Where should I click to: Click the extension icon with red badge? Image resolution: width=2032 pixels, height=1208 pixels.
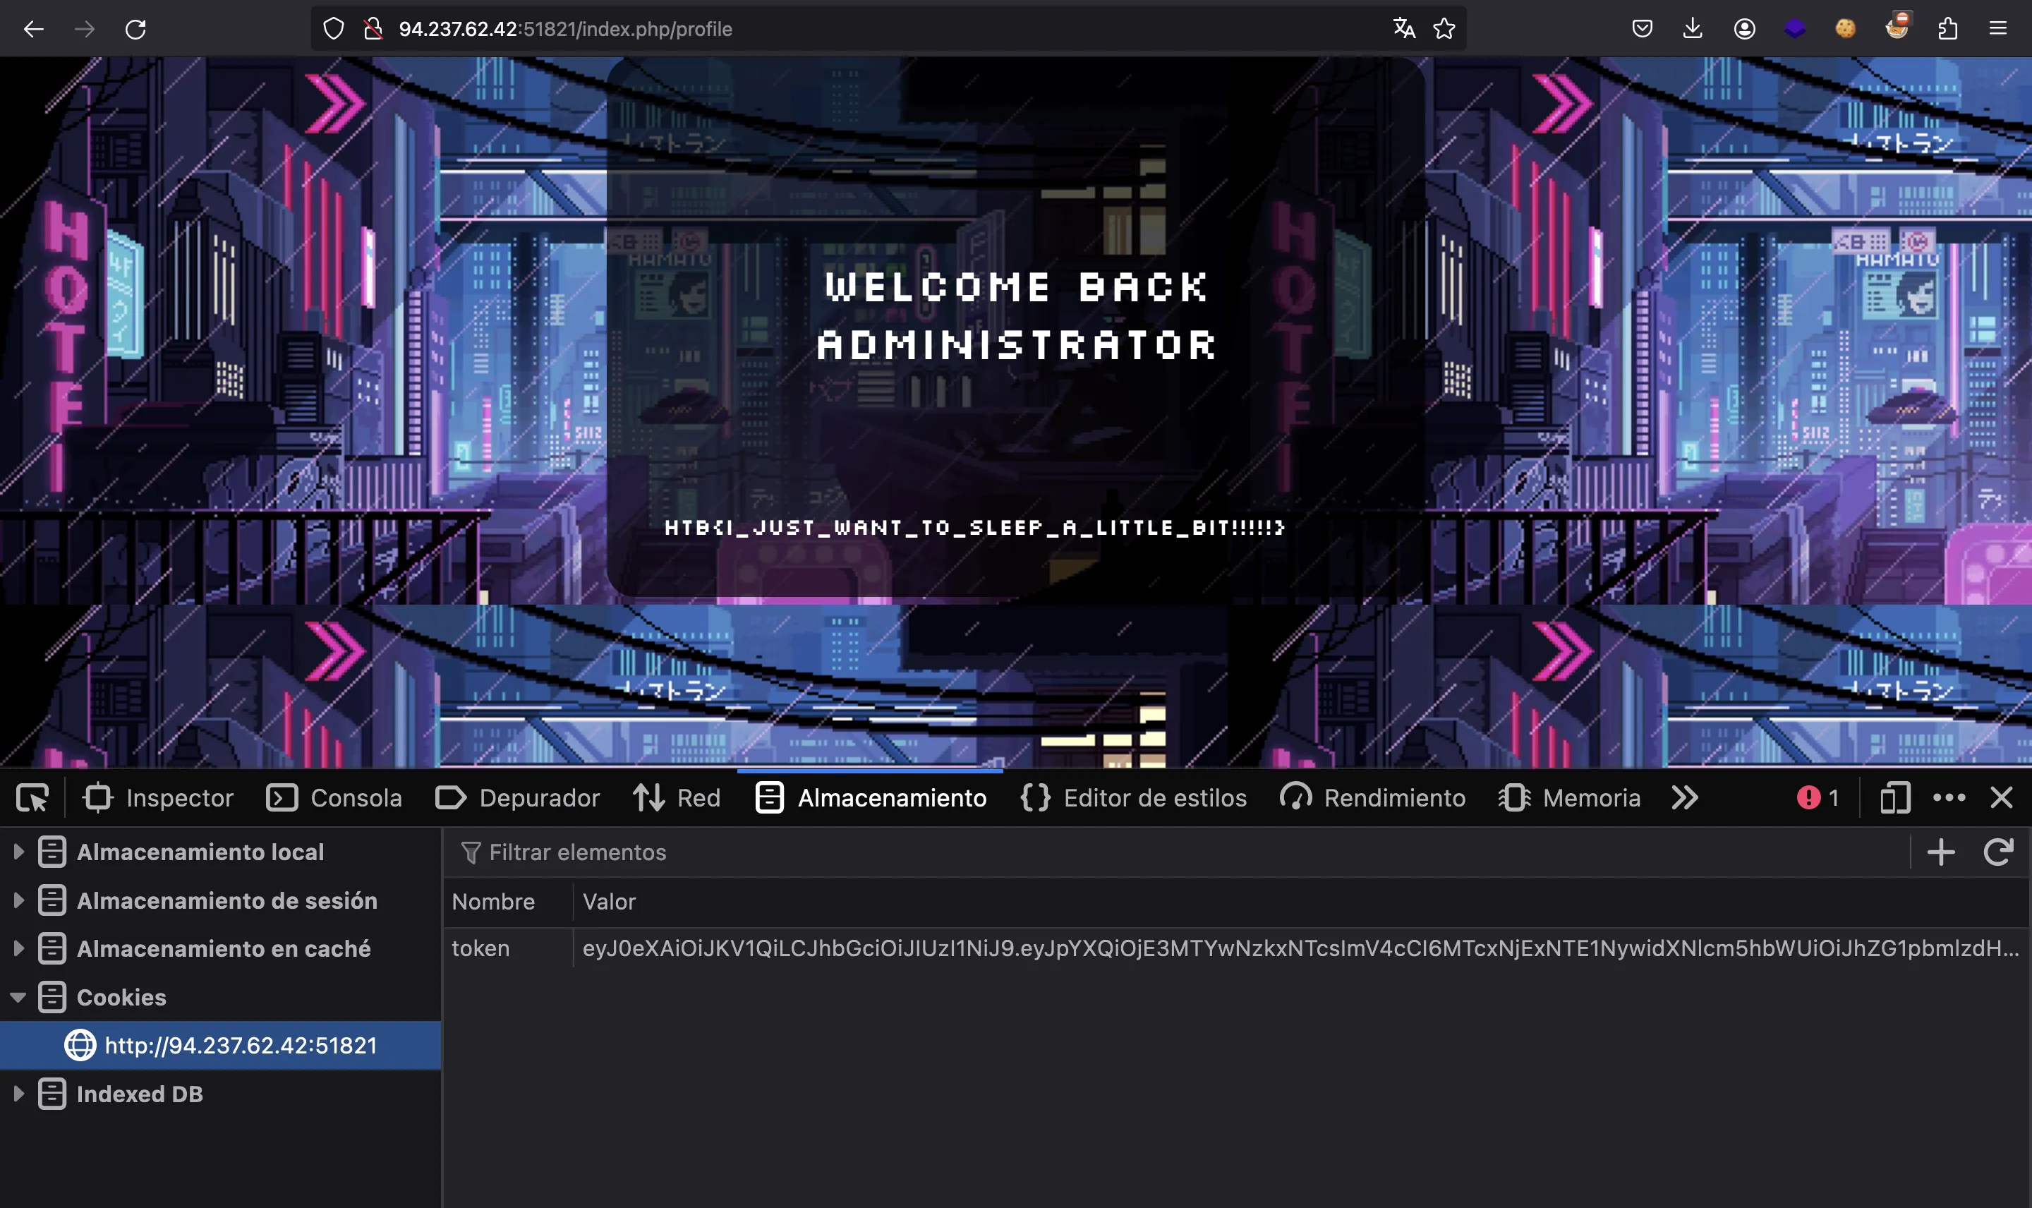1897,27
